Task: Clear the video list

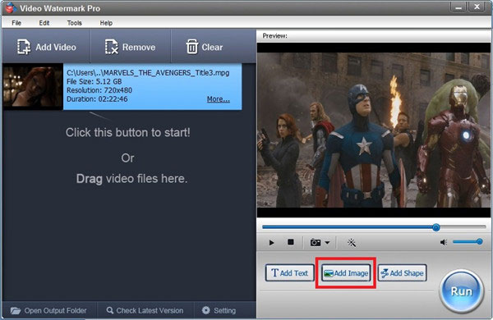Action: (205, 47)
